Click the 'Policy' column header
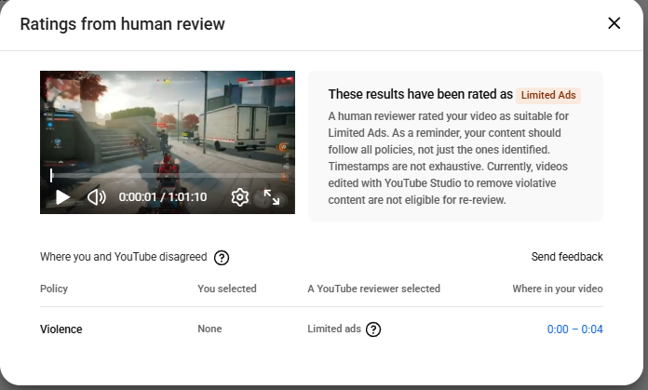The height and width of the screenshot is (390, 648). pos(54,289)
